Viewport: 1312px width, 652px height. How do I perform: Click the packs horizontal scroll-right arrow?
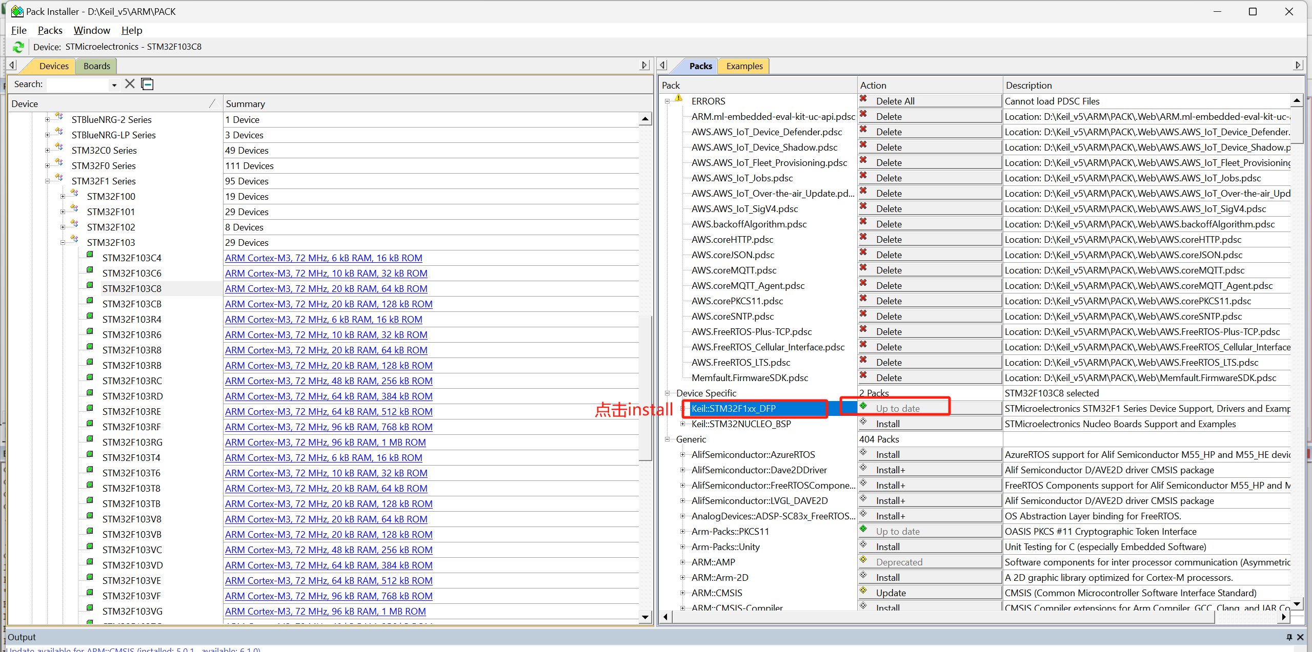[x=1283, y=616]
